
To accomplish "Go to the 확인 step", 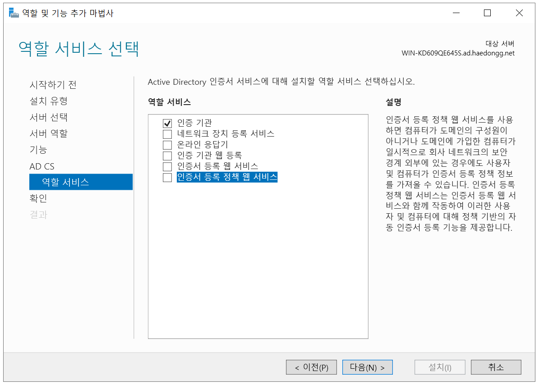I will coord(38,198).
